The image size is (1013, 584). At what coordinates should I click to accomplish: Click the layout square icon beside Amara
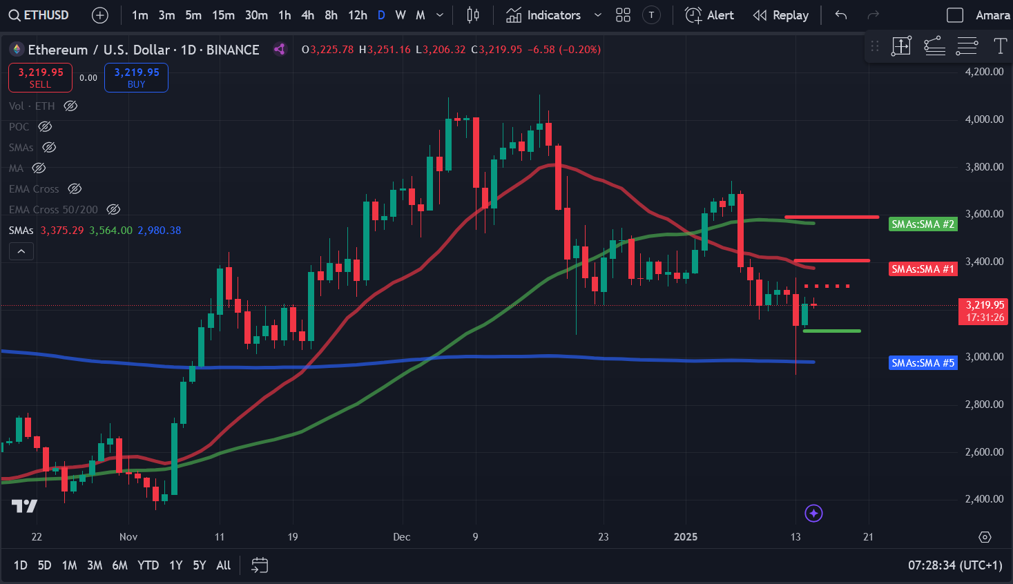tap(955, 15)
